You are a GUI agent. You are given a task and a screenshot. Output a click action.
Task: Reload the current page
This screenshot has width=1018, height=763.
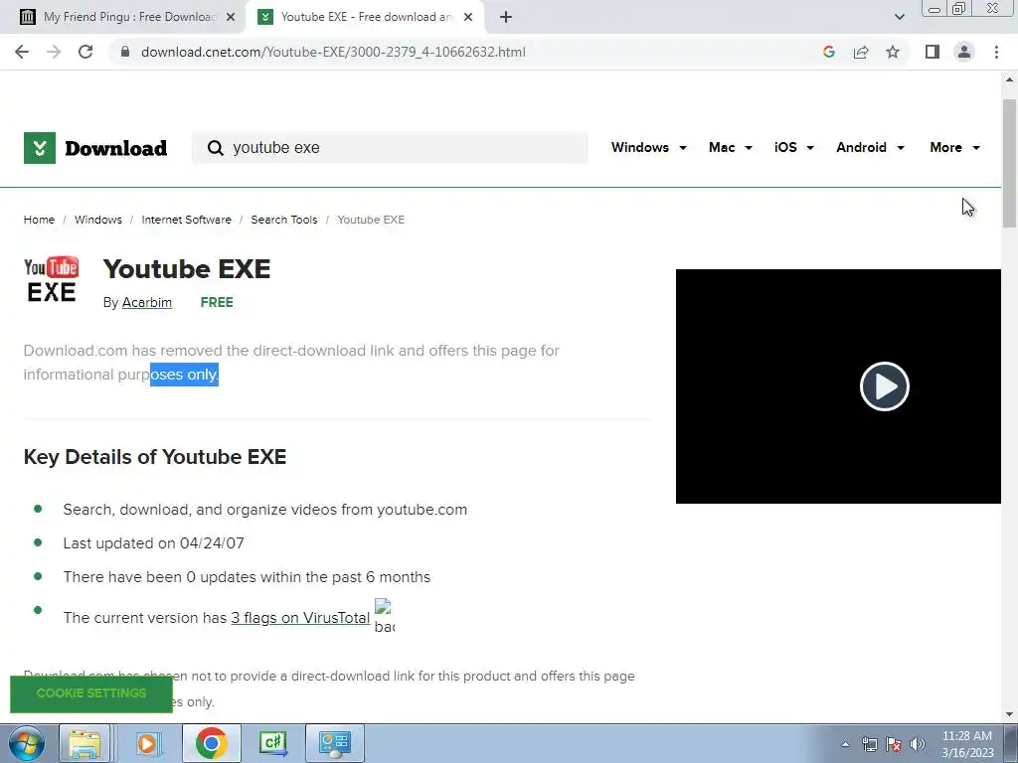pyautogui.click(x=85, y=52)
